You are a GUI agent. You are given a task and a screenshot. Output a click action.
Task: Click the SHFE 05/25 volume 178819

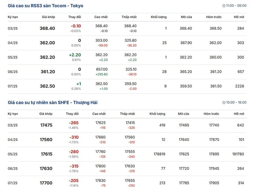(x=159, y=154)
